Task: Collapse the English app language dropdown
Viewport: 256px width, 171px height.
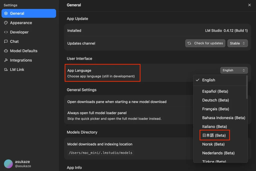Action: point(234,70)
